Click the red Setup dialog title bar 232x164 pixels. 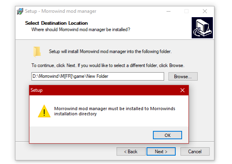pyautogui.click(x=103, y=90)
